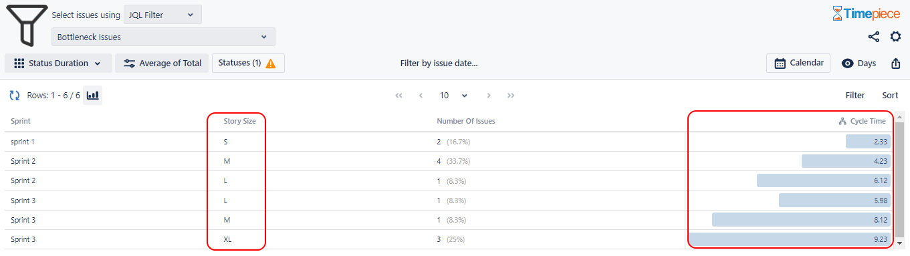The image size is (910, 256).
Task: Toggle the Days eye display option
Action: (x=859, y=63)
